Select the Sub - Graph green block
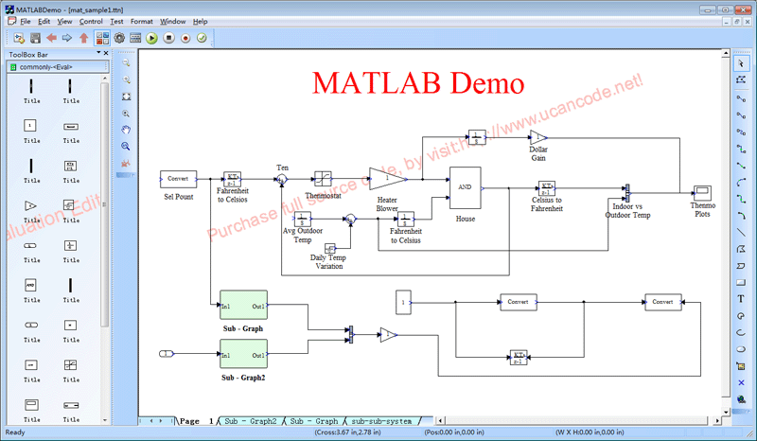757x441 pixels. pyautogui.click(x=243, y=306)
